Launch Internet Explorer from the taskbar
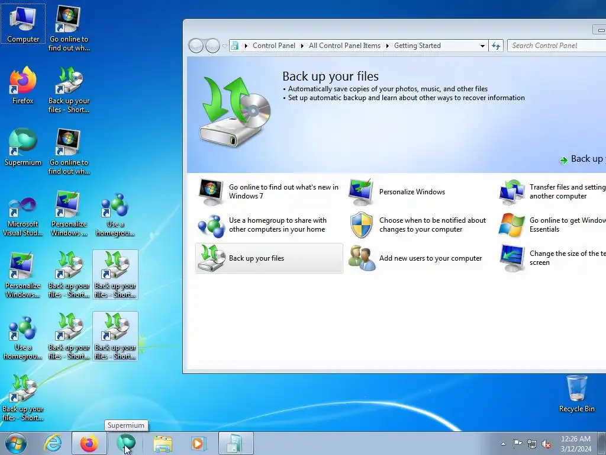 coord(53,443)
